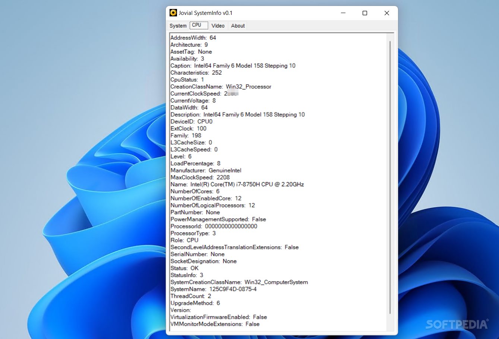Click the 'ThreadCount: 2' line
This screenshot has height=339, width=499.
191,296
